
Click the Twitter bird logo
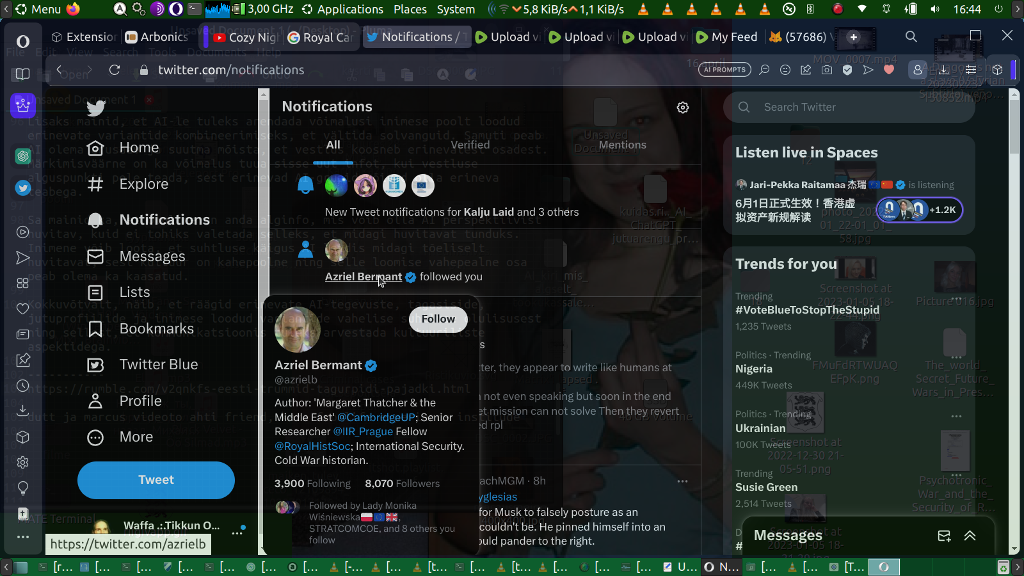tap(96, 108)
